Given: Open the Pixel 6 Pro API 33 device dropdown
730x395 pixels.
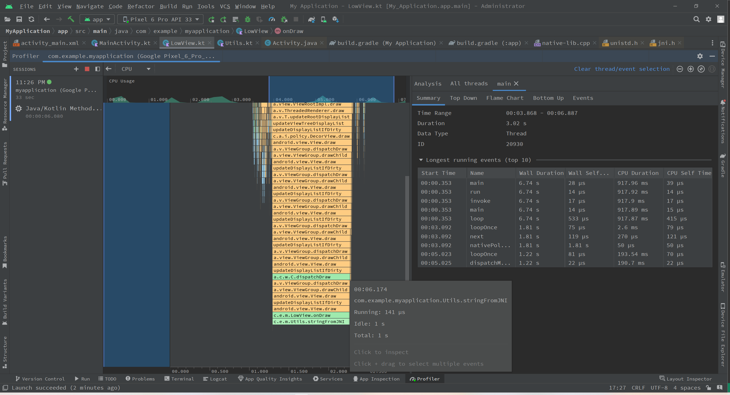Looking at the screenshot, I should click(x=161, y=19).
